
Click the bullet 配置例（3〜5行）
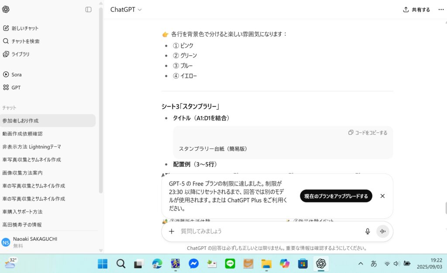195,165
